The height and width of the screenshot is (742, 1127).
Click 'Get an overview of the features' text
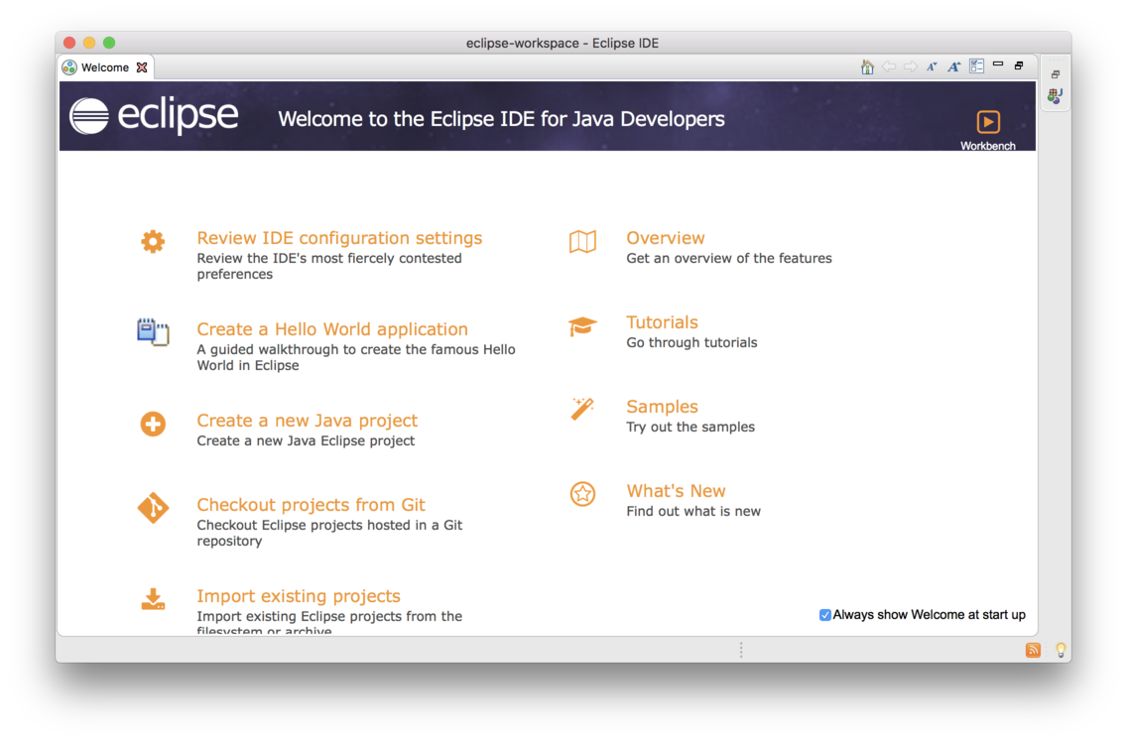pyautogui.click(x=729, y=258)
